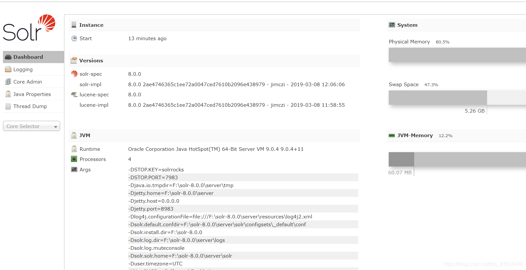Screen dimensions: 526x270
Task: Click the System section header
Action: 456,25
